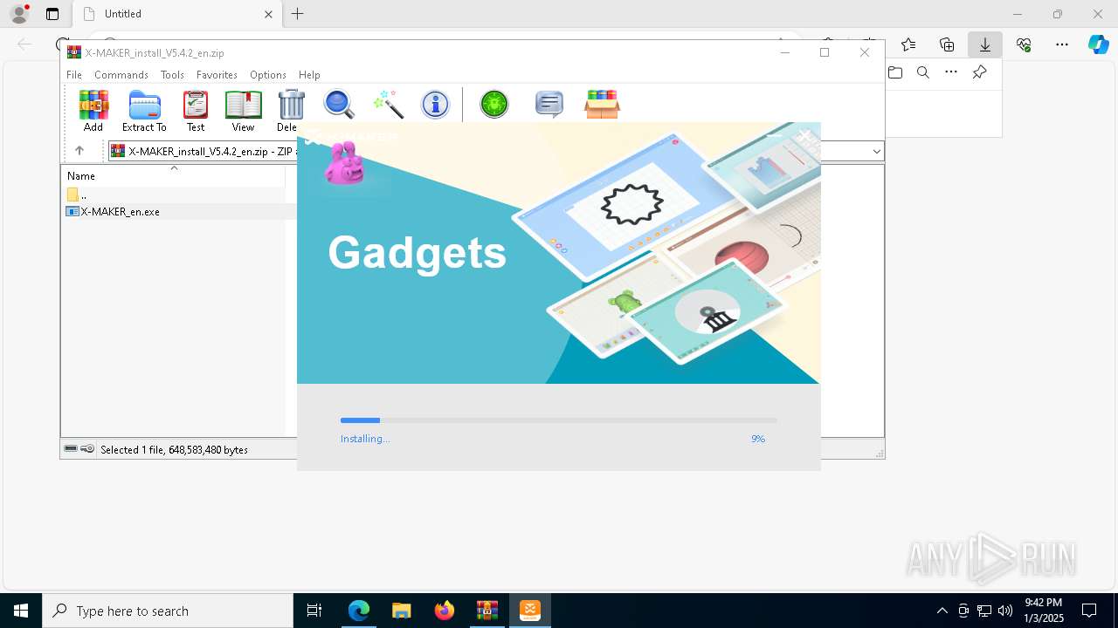Select the Untitled browser tab
The image size is (1118, 628).
[176, 14]
